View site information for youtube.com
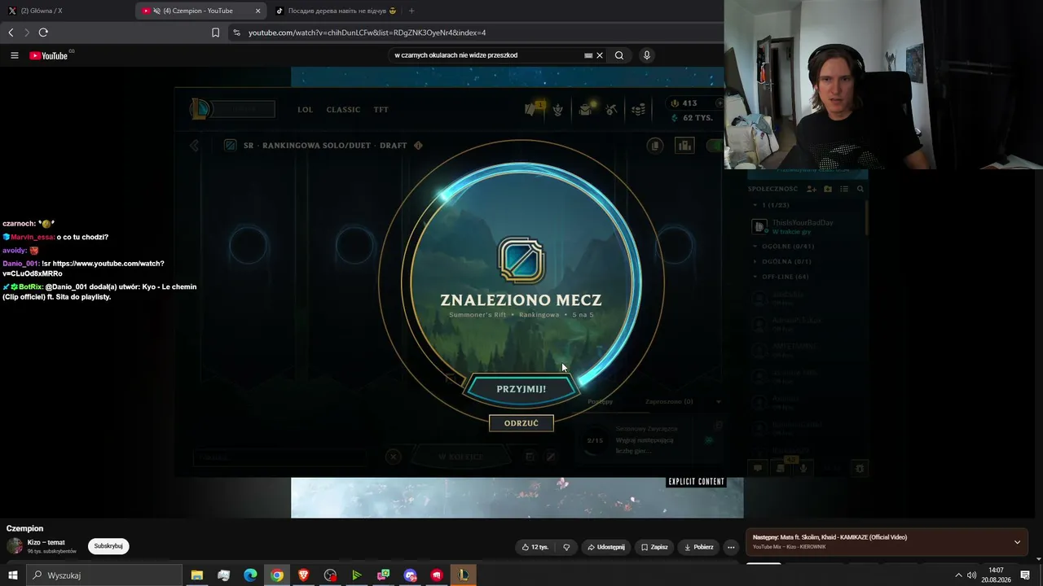Viewport: 1043px width, 586px height. click(x=236, y=33)
